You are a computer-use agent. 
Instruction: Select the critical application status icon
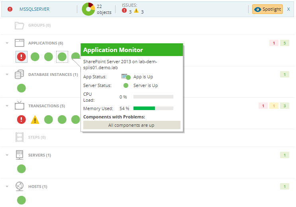22,56
